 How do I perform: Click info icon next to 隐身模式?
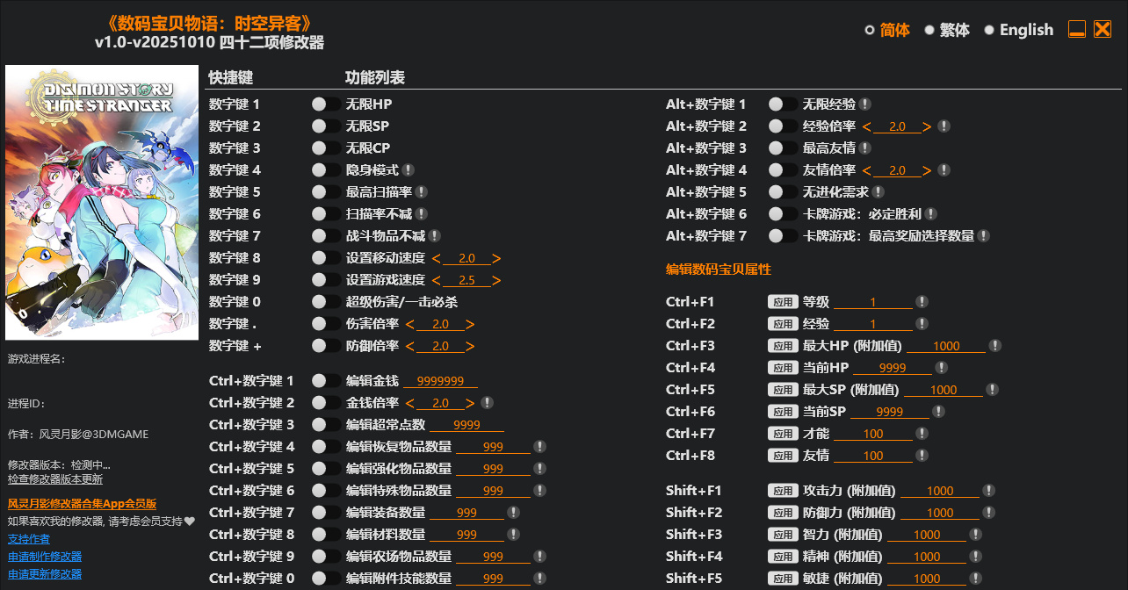(x=409, y=170)
